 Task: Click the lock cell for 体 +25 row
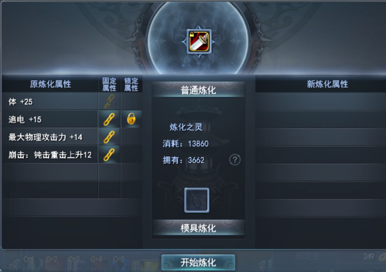(x=132, y=101)
